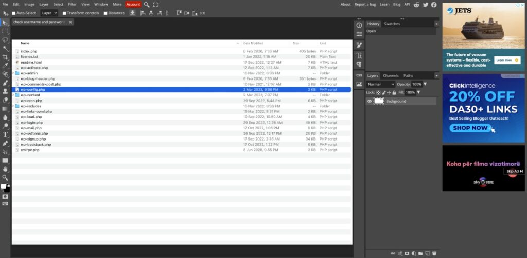Select the Spot Healing Brush tool
This screenshot has width=527, height=258.
5,74
